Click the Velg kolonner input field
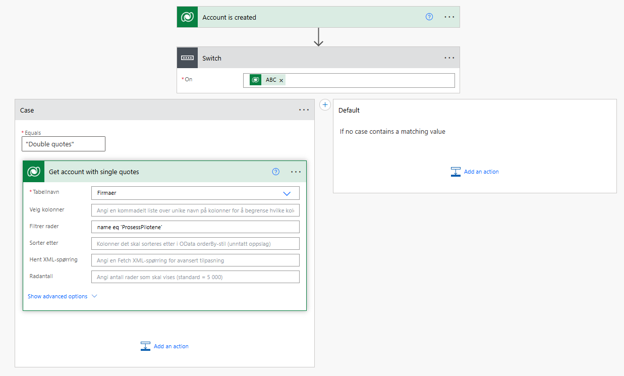The height and width of the screenshot is (376, 624). (x=195, y=209)
